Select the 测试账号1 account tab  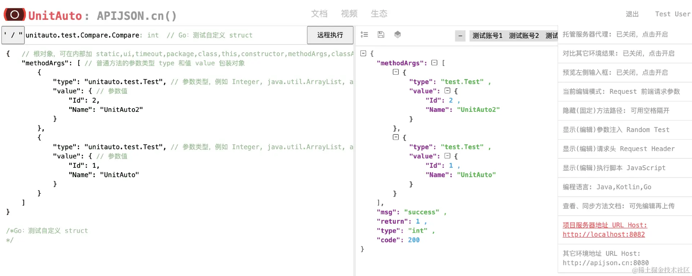coord(487,36)
